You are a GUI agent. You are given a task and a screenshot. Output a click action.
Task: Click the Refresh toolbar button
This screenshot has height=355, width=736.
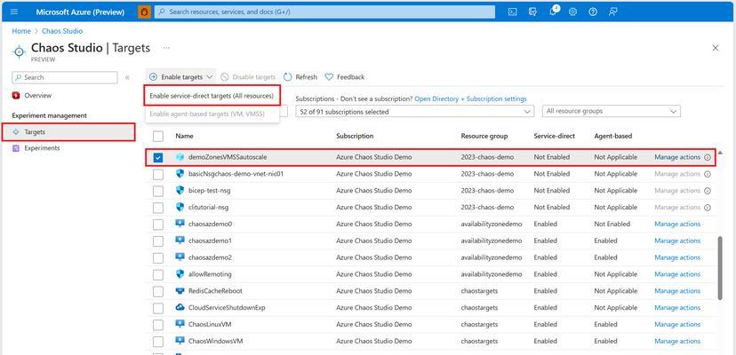click(x=300, y=77)
